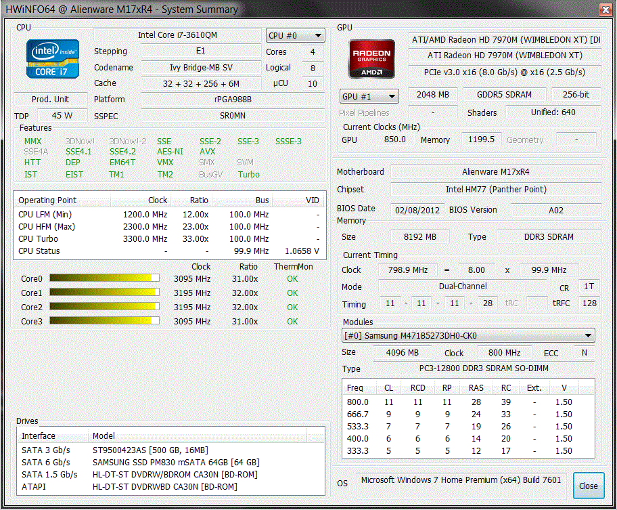Click the BIOS Date 02/08/2012 field
617x510 pixels.
click(x=417, y=210)
